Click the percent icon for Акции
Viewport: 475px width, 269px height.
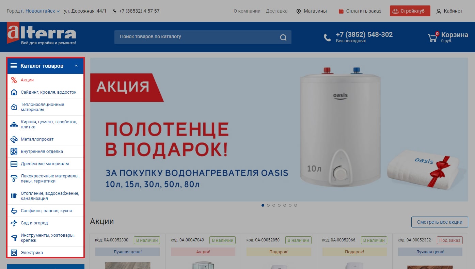point(14,80)
